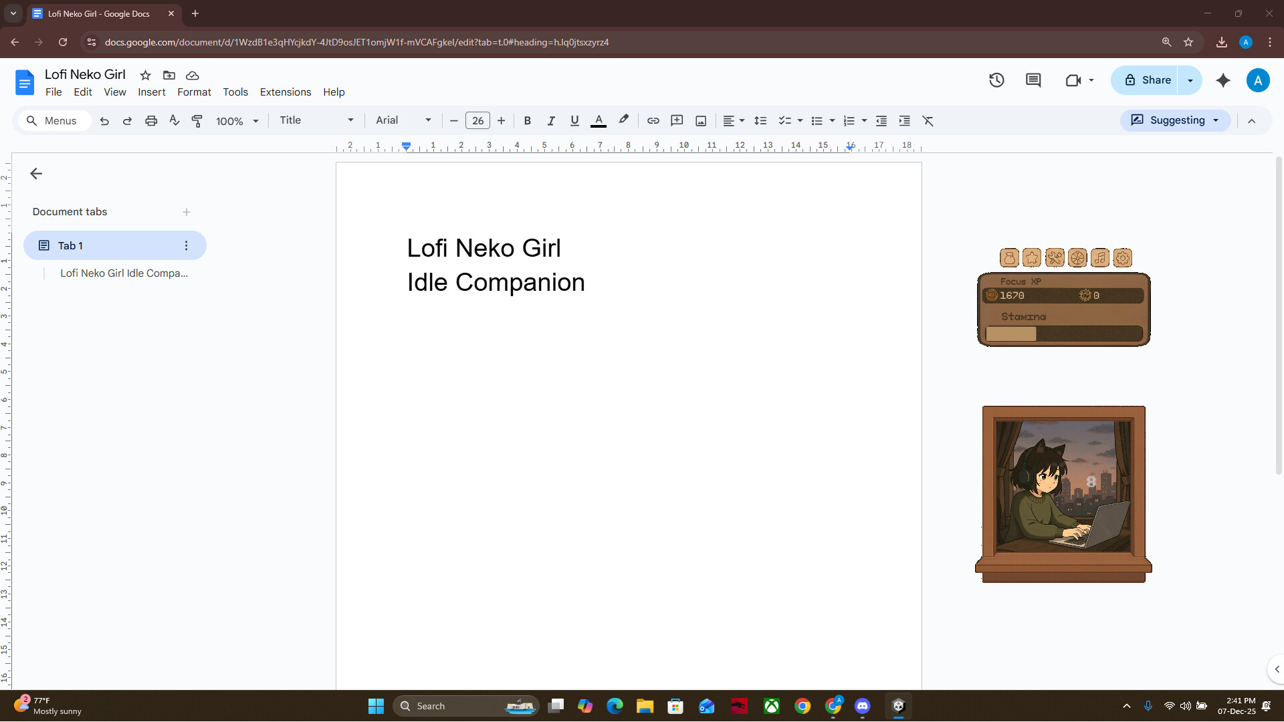The width and height of the screenshot is (1284, 722).
Task: Open the zoom level dropdown
Action: 237,120
